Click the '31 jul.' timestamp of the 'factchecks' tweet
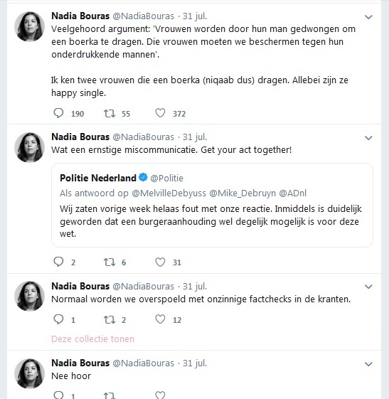The image size is (389, 399). (195, 287)
